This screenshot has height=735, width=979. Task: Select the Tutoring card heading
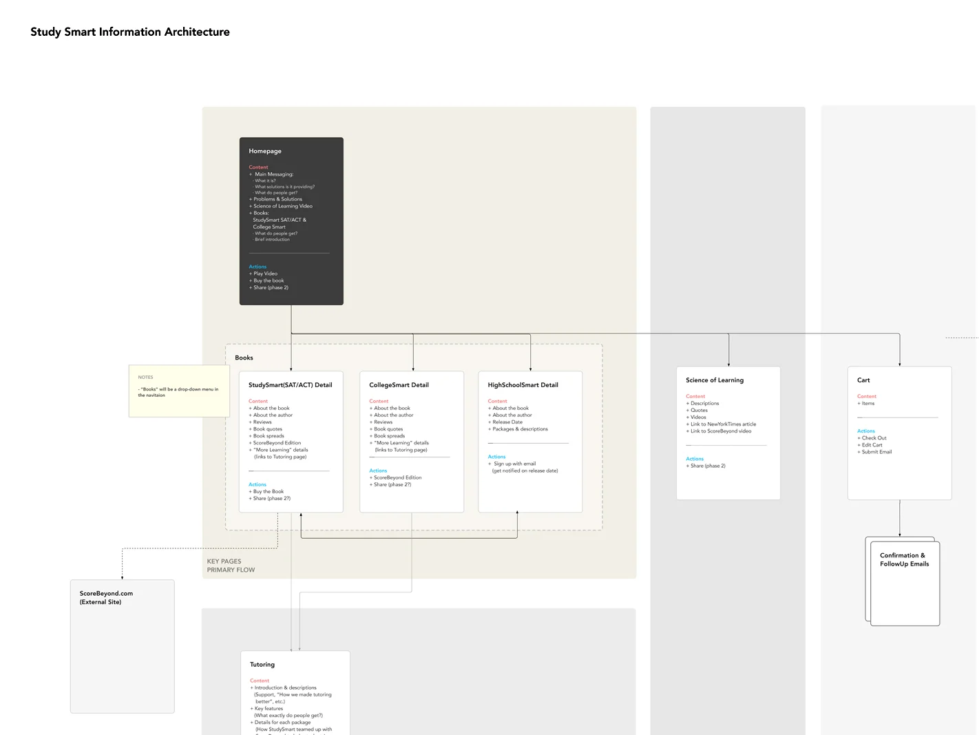click(262, 665)
